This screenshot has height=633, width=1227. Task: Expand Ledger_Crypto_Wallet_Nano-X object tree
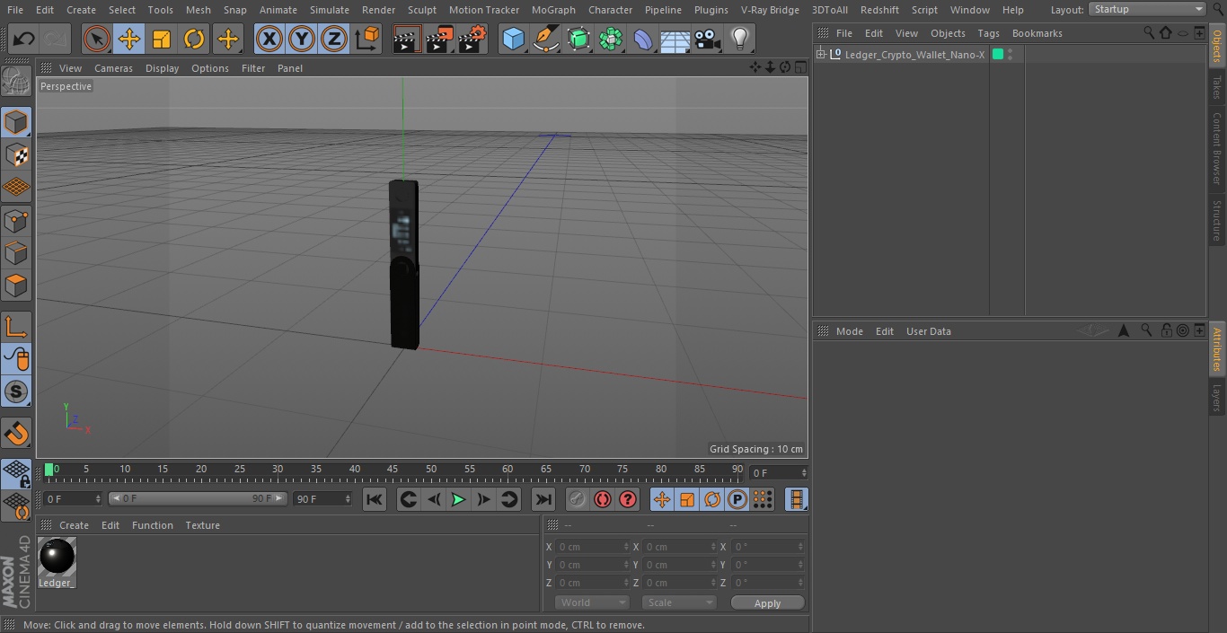pyautogui.click(x=820, y=55)
